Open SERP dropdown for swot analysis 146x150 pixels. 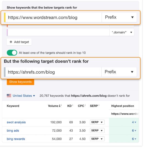(97, 122)
